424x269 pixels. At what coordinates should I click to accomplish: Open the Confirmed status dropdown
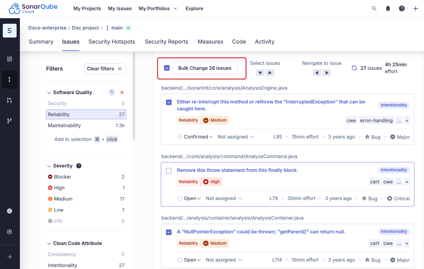195,137
